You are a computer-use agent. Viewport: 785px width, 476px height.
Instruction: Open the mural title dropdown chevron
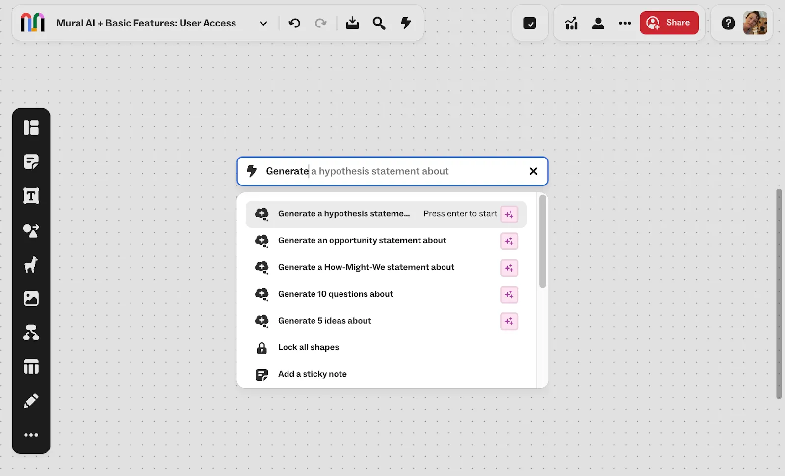[x=263, y=23]
